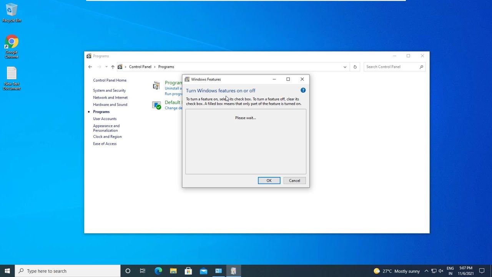The width and height of the screenshot is (492, 277).
Task: Open the Windows Start menu
Action: click(x=7, y=271)
